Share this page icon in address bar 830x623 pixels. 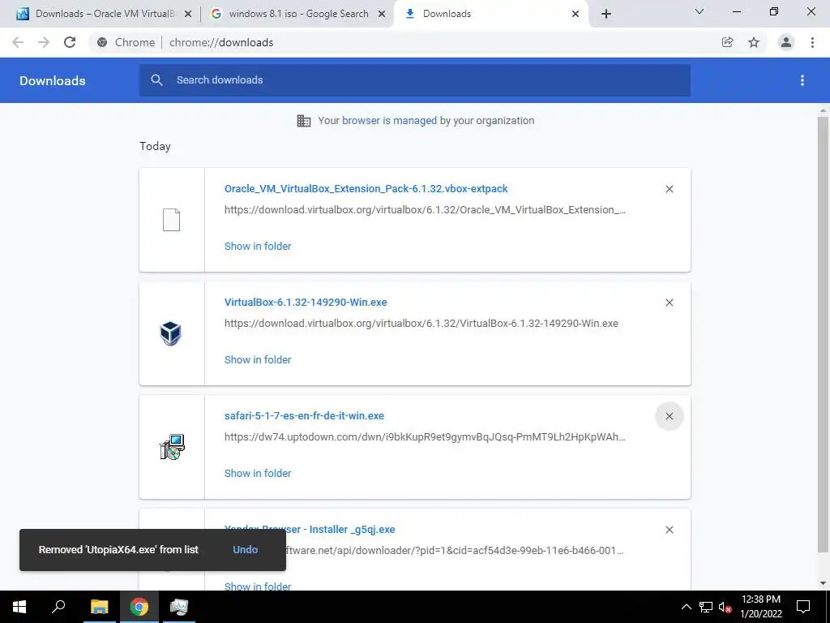click(x=727, y=42)
